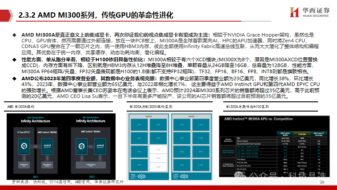This screenshot has height=190, width=337.
Task: Click the AMD Instinct MI300A block diagram
Action: pos(90,150)
